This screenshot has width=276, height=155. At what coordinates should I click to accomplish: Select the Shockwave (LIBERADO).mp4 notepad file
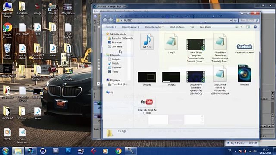pos(220,80)
